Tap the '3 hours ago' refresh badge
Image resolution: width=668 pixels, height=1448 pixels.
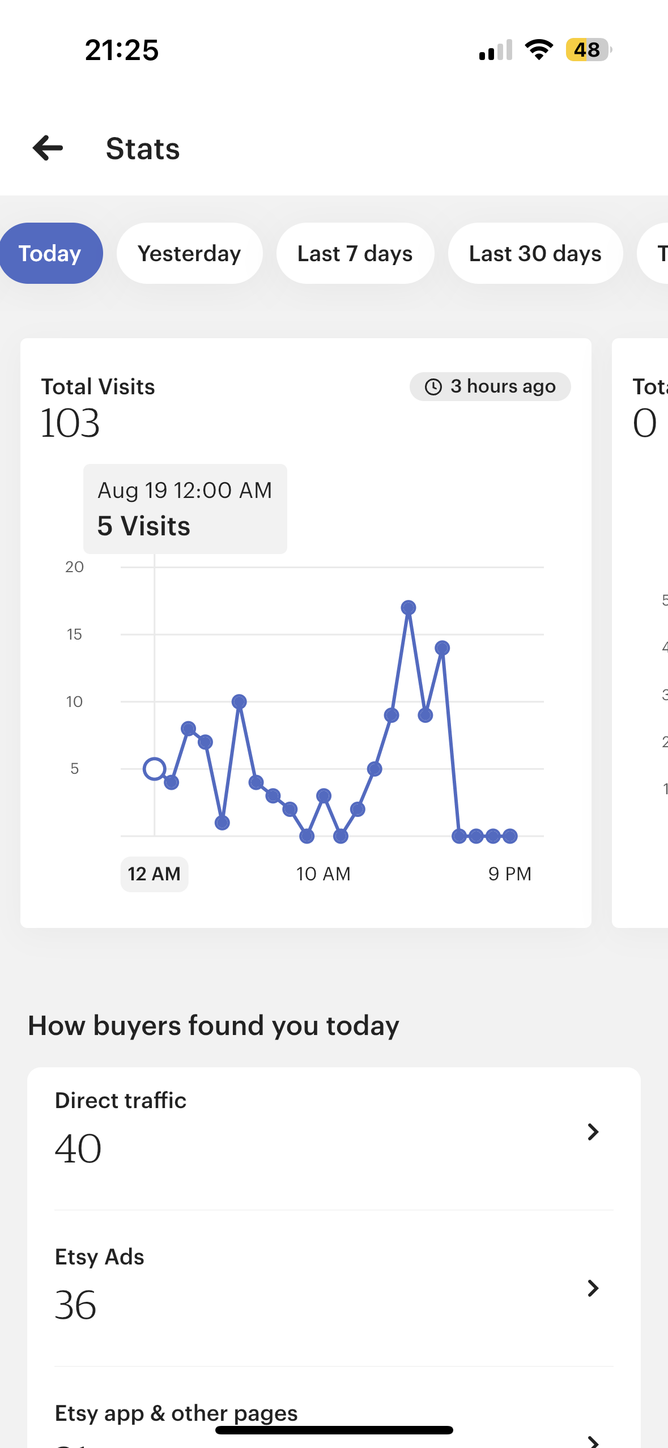click(x=490, y=387)
